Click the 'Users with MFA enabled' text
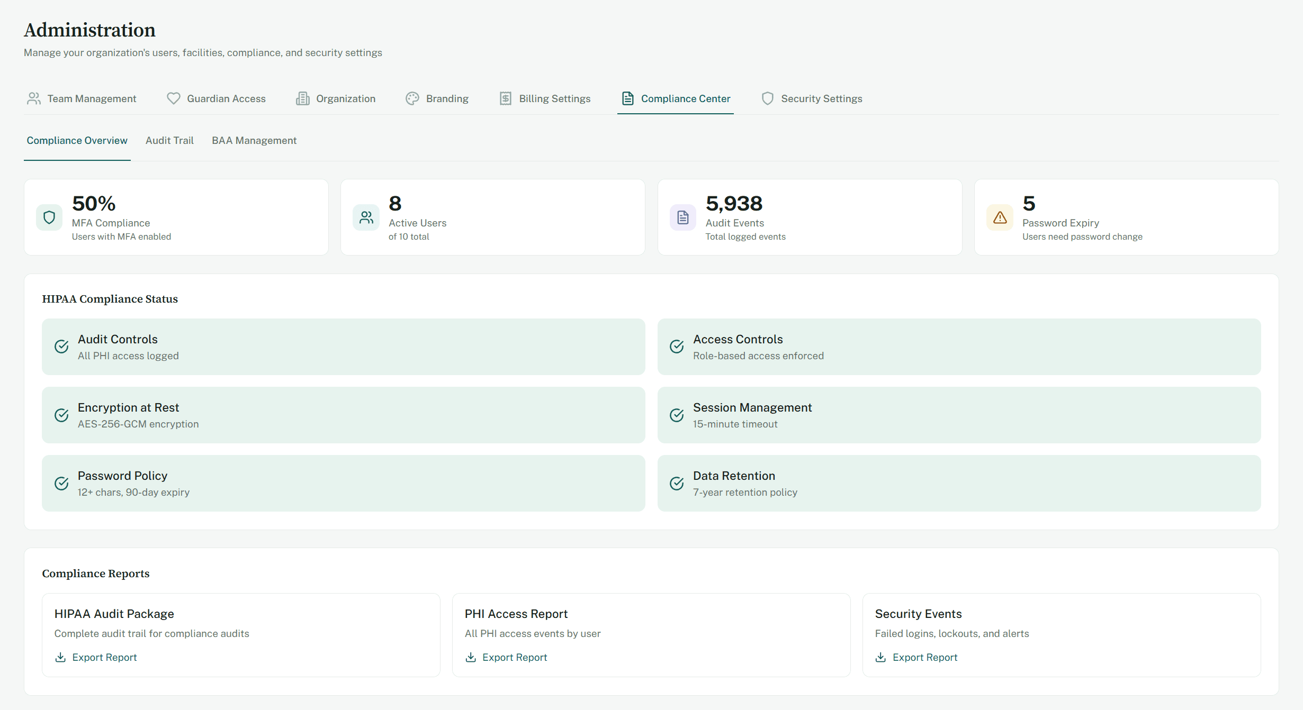The width and height of the screenshot is (1303, 710). 121,236
